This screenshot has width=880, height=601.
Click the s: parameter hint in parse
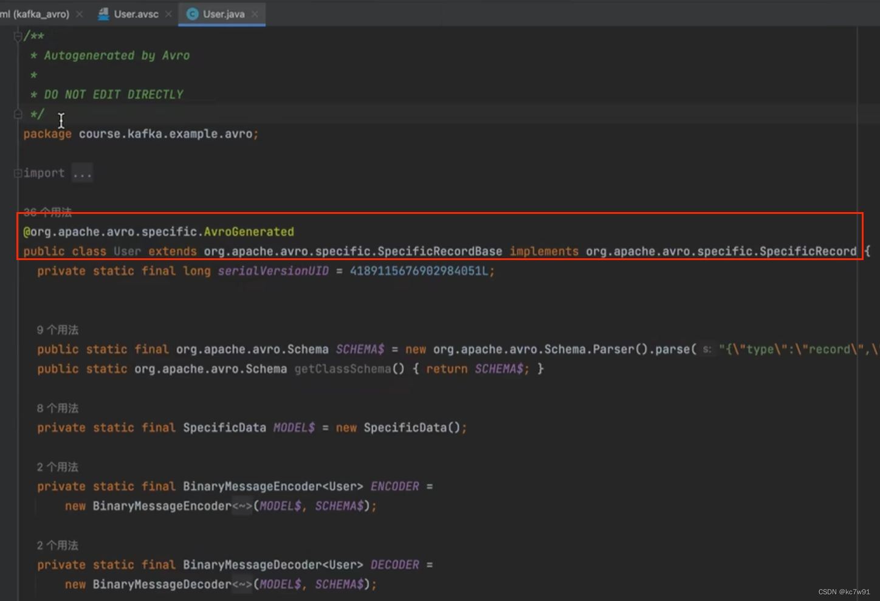coord(707,349)
